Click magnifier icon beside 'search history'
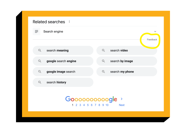This screenshot has height=133, width=186. click(40, 82)
